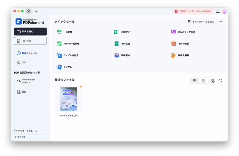Select the PDF圧縮 compress tool
Image resolution: width=239 pixels, height=156 pixels.
[x=122, y=44]
